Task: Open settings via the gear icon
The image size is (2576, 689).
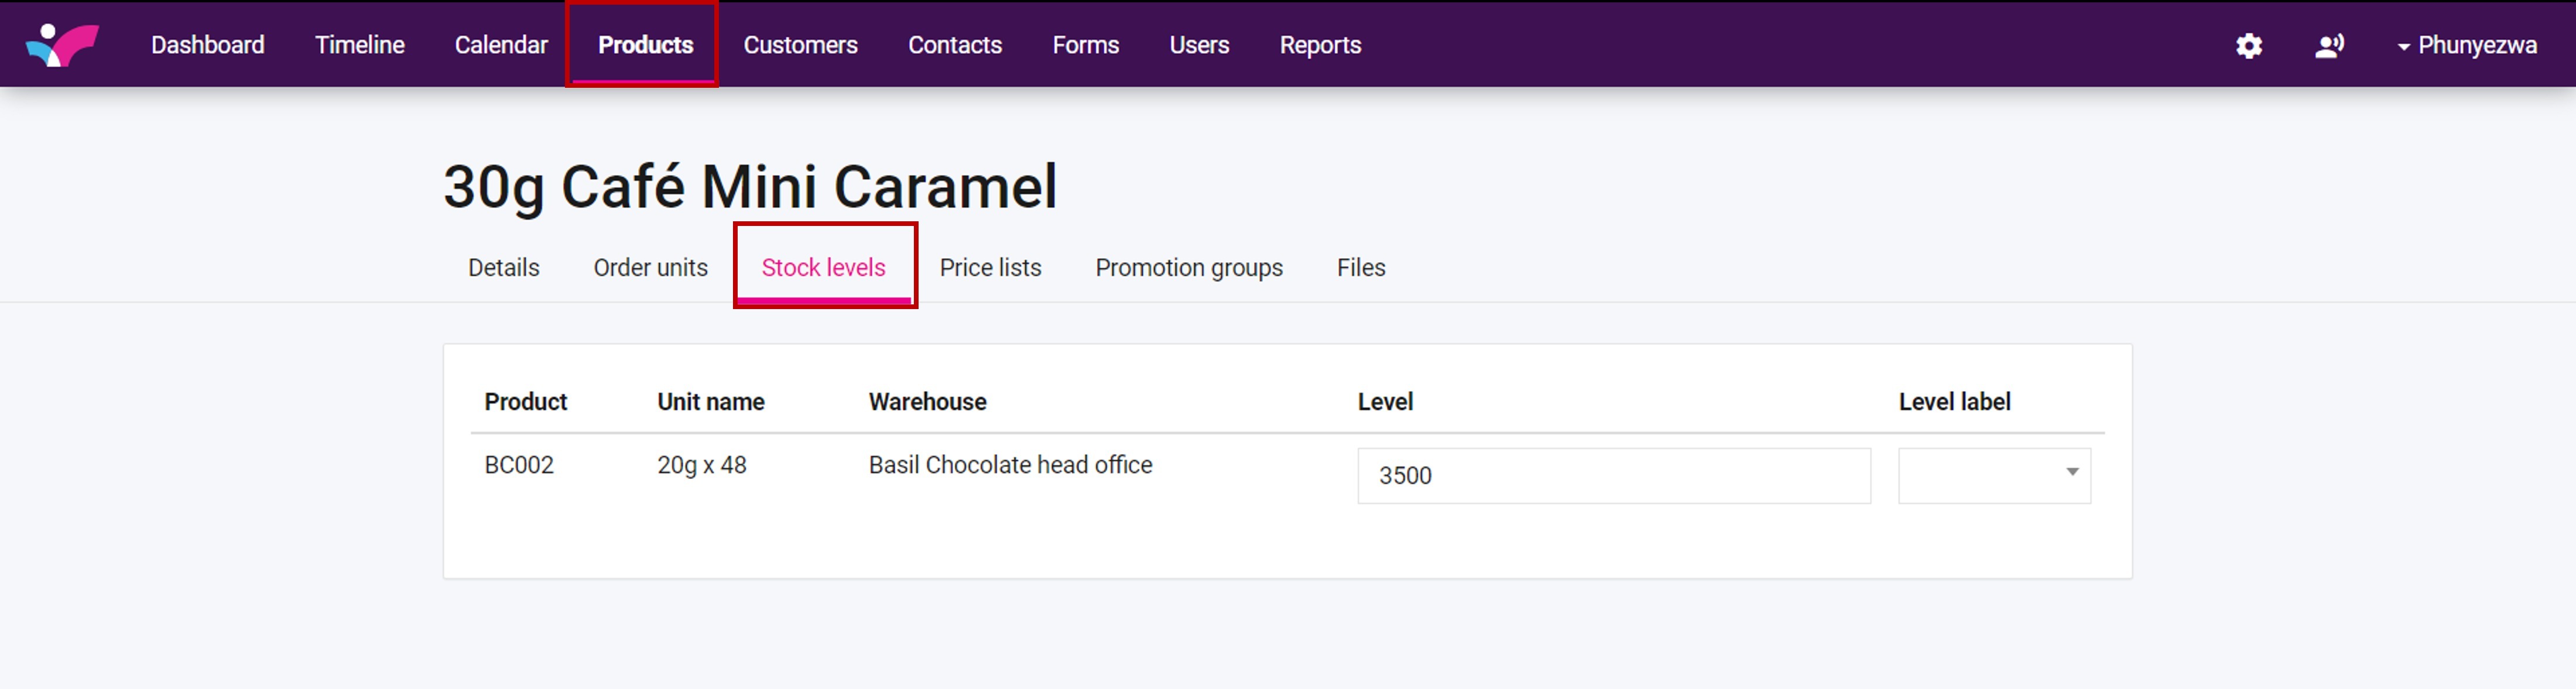Action: (2249, 46)
